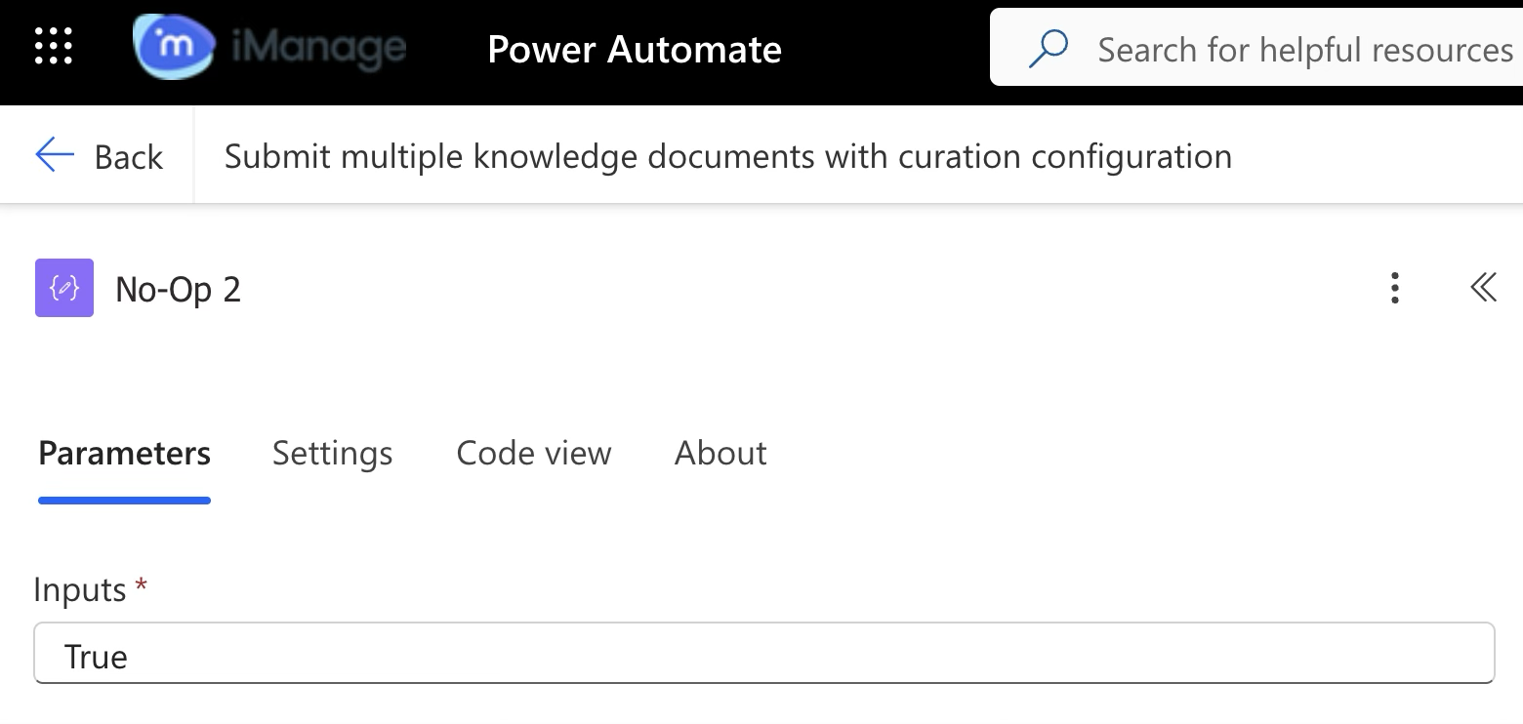The width and height of the screenshot is (1523, 724).
Task: Click the search magnifier icon
Action: click(1049, 49)
